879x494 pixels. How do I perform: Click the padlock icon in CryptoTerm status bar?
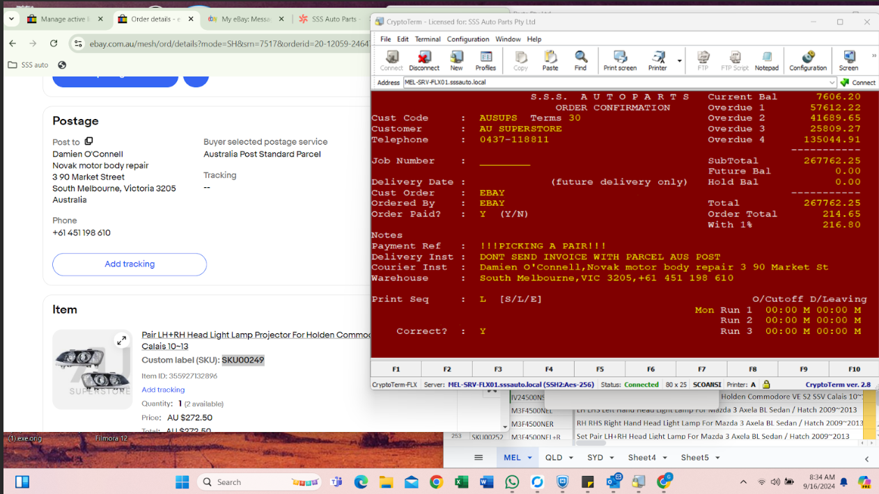coord(766,384)
